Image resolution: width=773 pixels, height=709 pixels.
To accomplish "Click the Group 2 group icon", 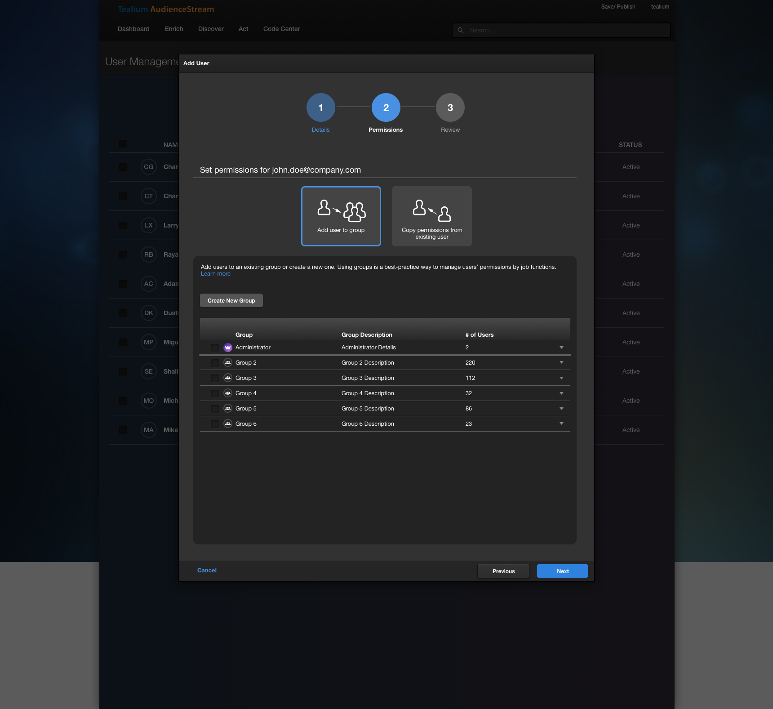I will click(228, 362).
